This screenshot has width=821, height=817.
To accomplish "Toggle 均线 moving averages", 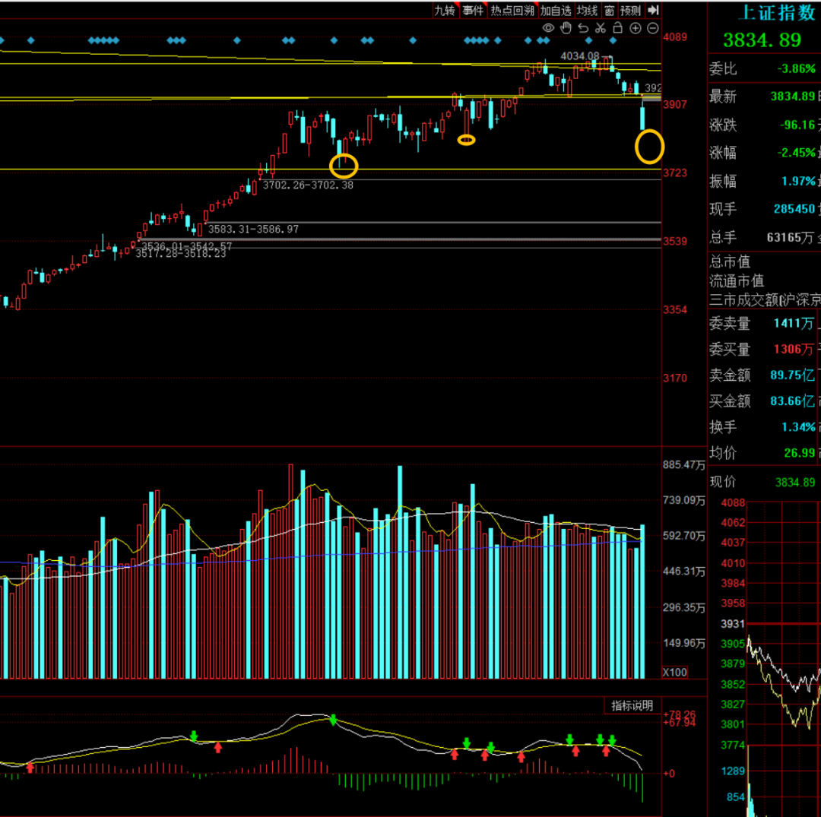I will (x=587, y=10).
